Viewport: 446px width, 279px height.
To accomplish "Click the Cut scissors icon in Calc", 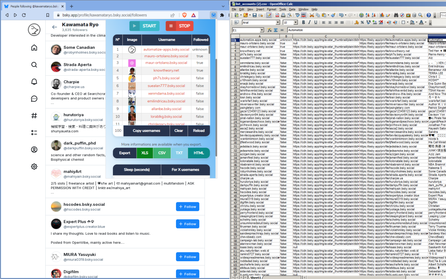I will [x=312, y=15].
